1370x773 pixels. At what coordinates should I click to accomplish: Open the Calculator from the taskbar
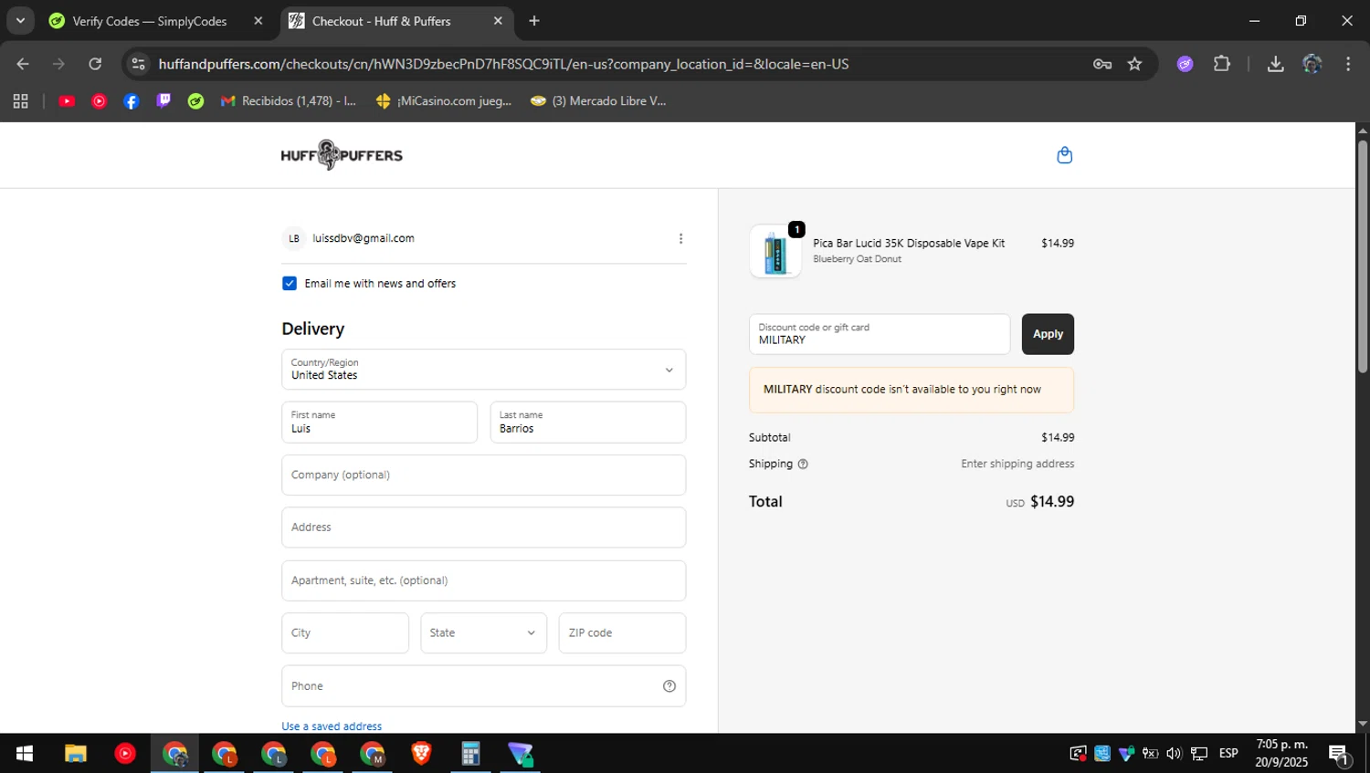[x=470, y=754]
